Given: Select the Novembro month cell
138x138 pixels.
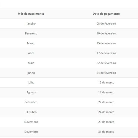Looking at the screenshot, I should tap(31, 122).
